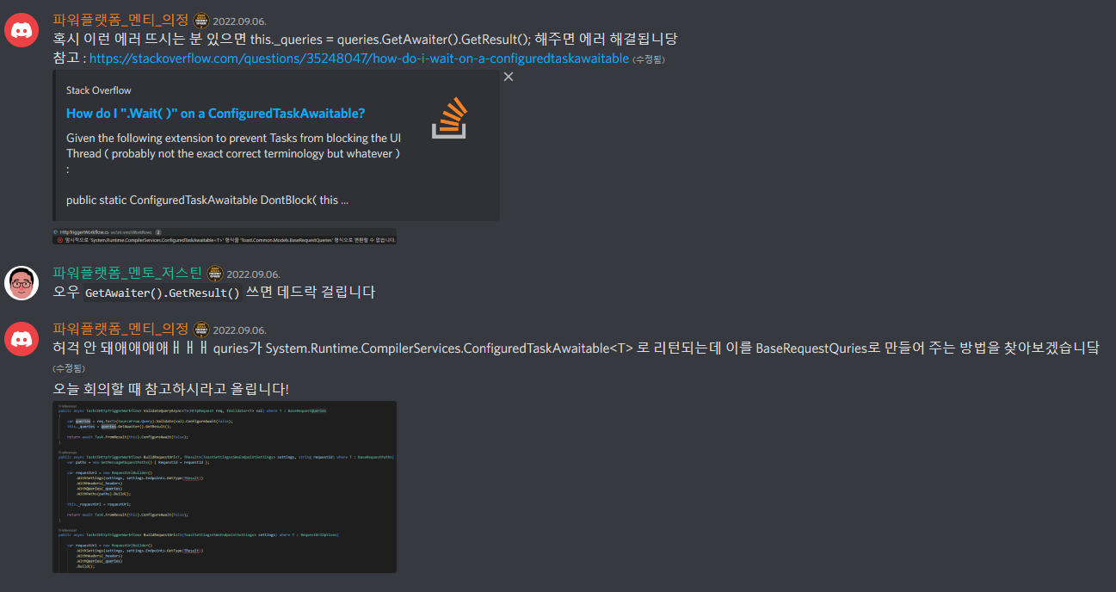Enlarge the small error message screenshot attachment
The image size is (1116, 592).
coord(225,237)
